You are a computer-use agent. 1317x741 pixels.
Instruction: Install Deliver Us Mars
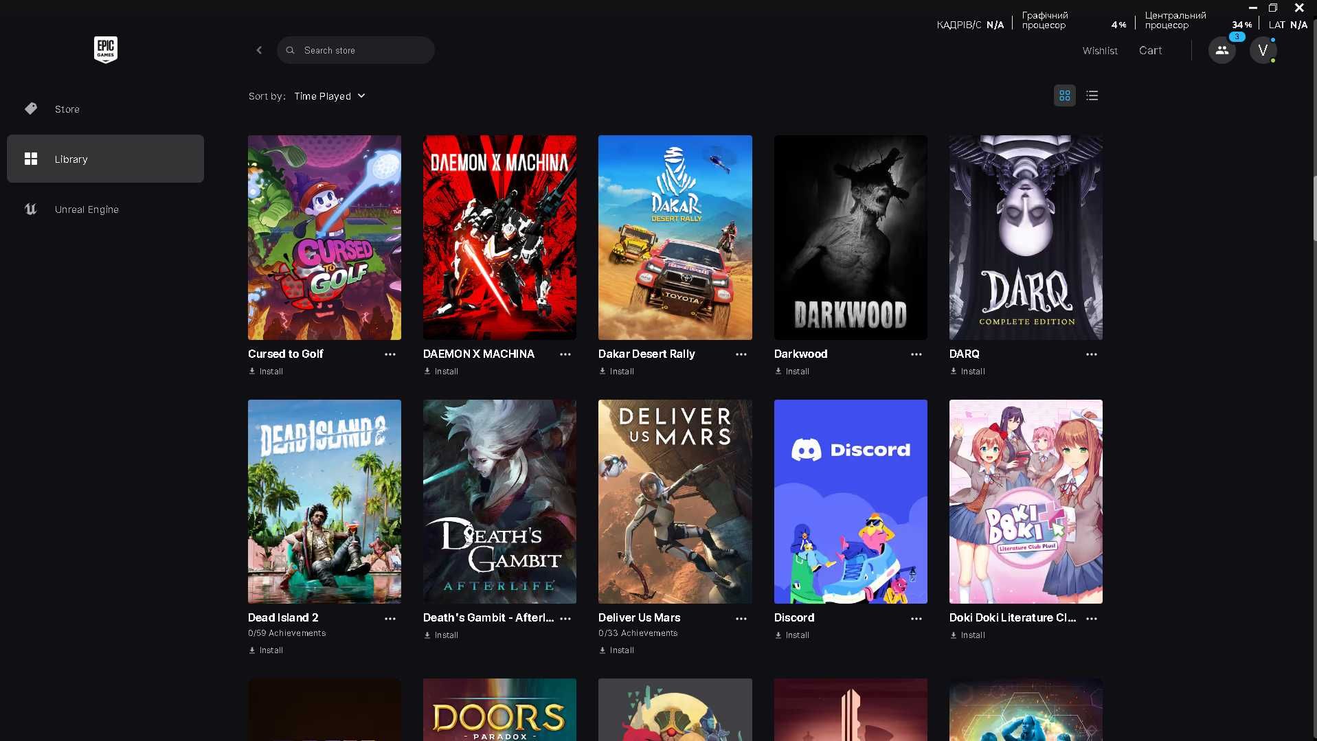pos(617,650)
